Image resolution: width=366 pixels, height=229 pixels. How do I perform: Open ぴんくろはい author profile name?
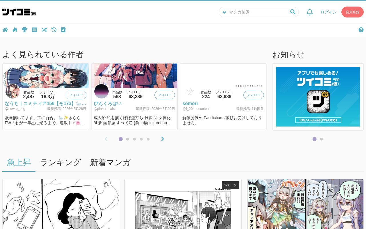click(x=108, y=103)
